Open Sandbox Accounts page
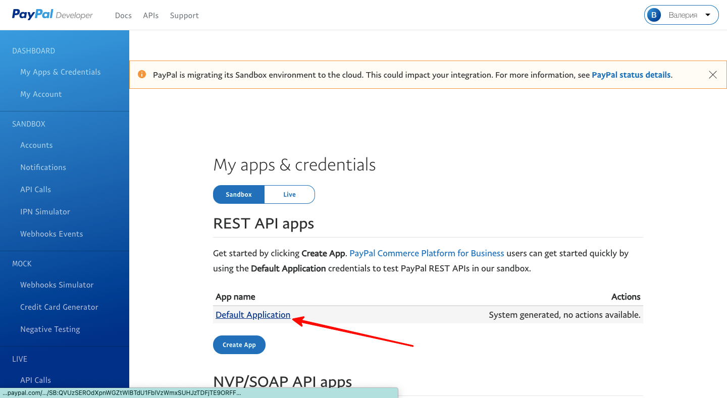Viewport: 727px width, 398px height. 36,145
